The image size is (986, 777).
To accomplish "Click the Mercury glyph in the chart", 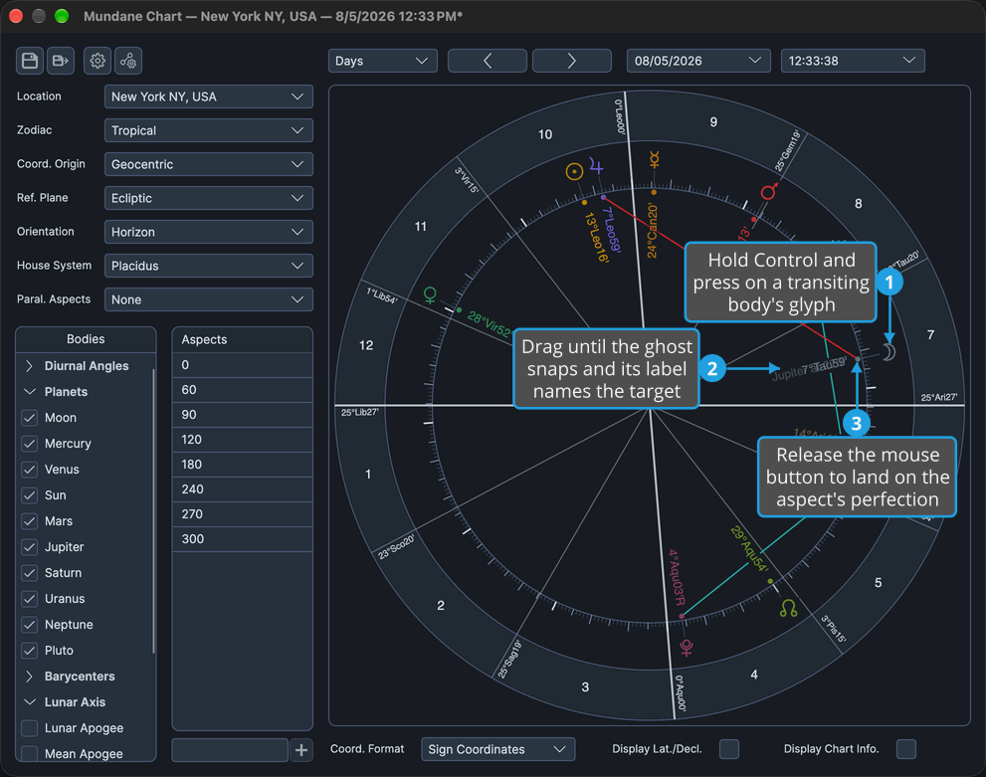I will (x=655, y=159).
